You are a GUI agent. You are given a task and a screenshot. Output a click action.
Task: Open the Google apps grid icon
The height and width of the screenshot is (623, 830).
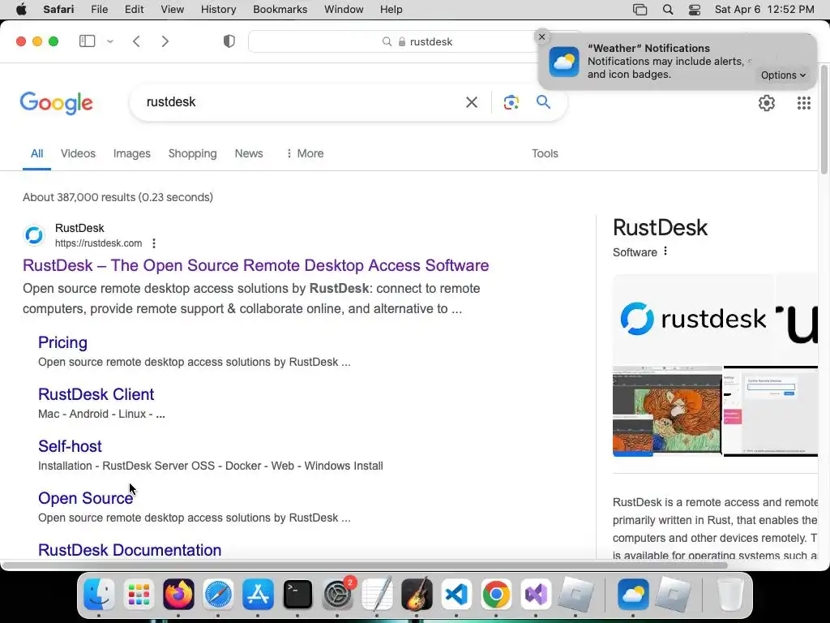coord(803,103)
